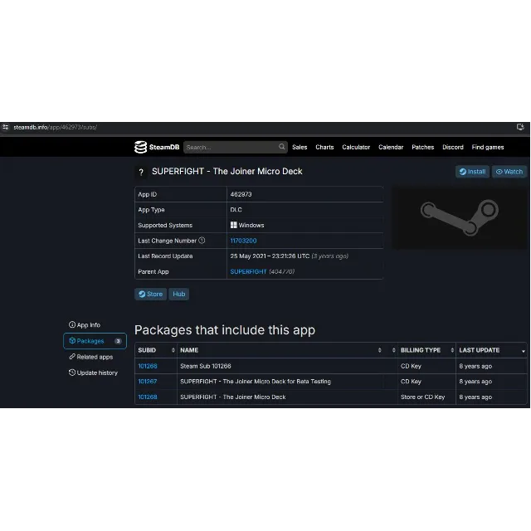Click the App ID value 462973
Image resolution: width=531 pixels, height=531 pixels.
tap(241, 194)
